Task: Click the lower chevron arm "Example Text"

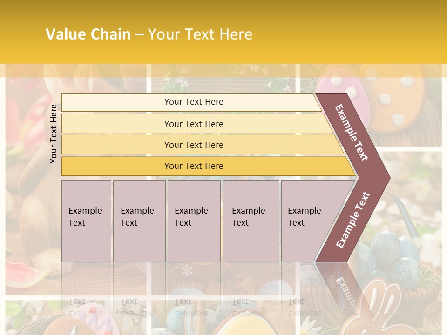Action: (353, 220)
